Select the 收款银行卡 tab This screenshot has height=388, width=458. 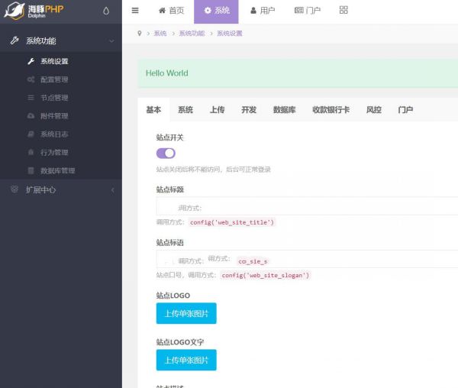point(331,110)
